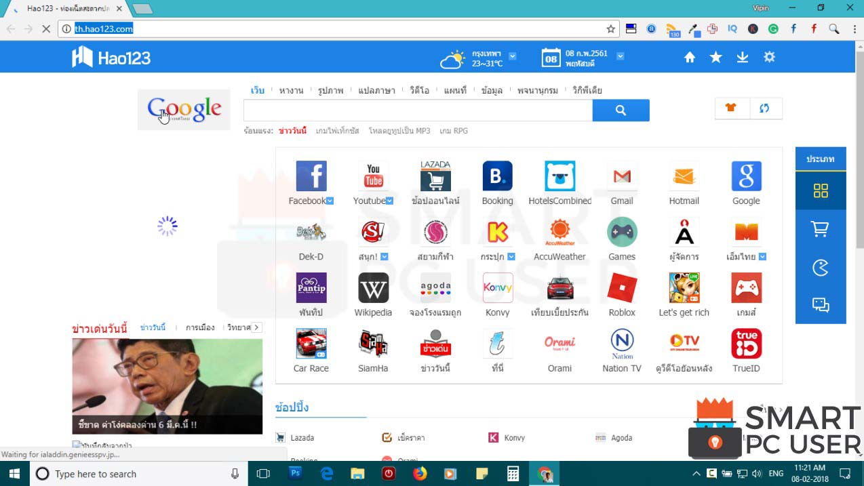The height and width of the screenshot is (486, 864).
Task: Click the chat bubbles icon in the sidebar
Action: 821,305
